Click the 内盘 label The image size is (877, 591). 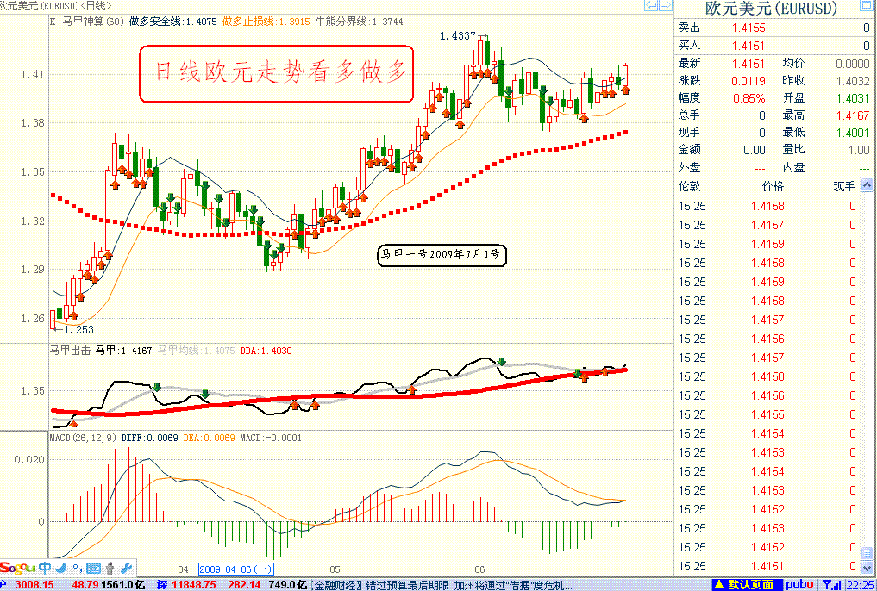pyautogui.click(x=793, y=167)
